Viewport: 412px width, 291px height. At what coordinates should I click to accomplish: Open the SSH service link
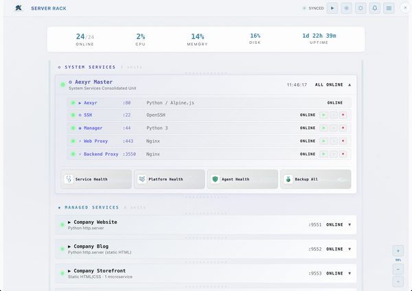[88, 115]
